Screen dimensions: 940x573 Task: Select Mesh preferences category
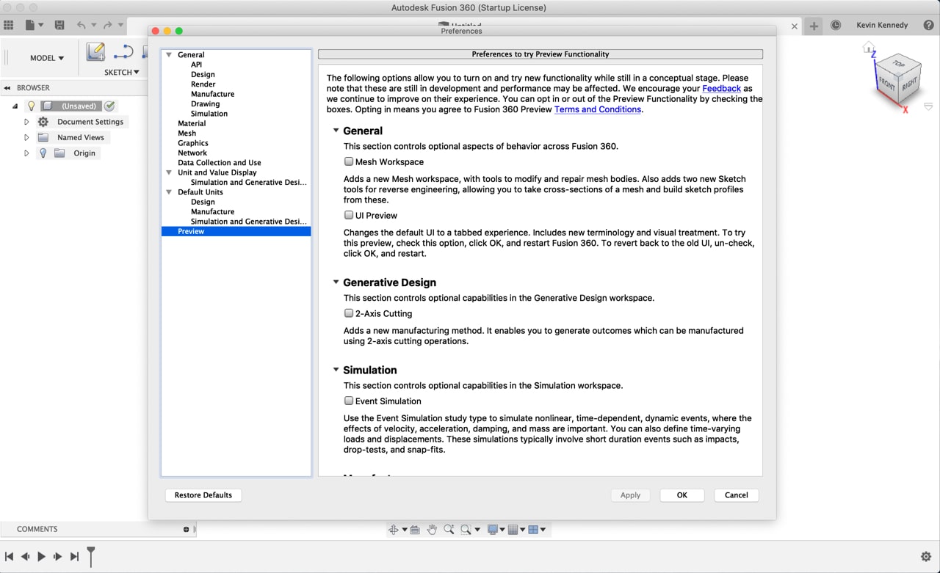point(187,134)
